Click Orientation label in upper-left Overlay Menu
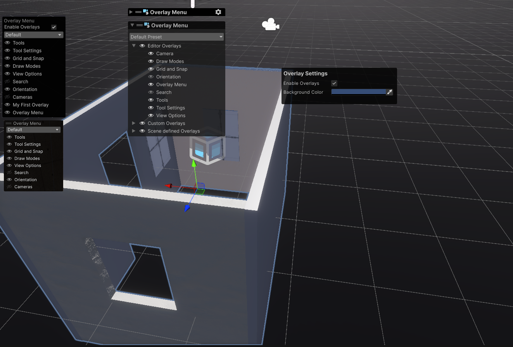Screen dimensions: 513x347 coord(25,89)
